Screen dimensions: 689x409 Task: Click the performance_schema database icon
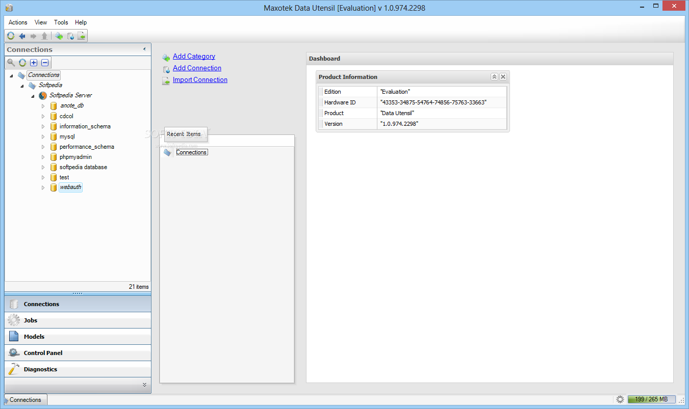tap(54, 147)
